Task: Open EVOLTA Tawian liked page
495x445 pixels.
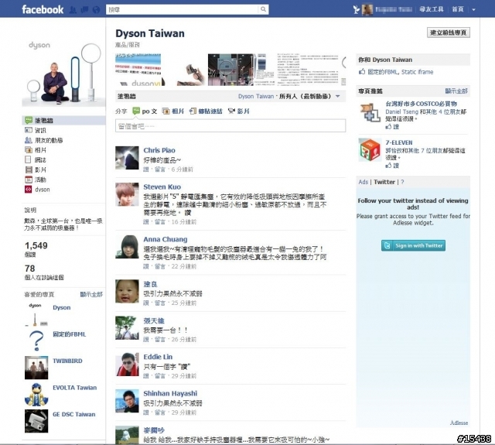Action: [75, 388]
